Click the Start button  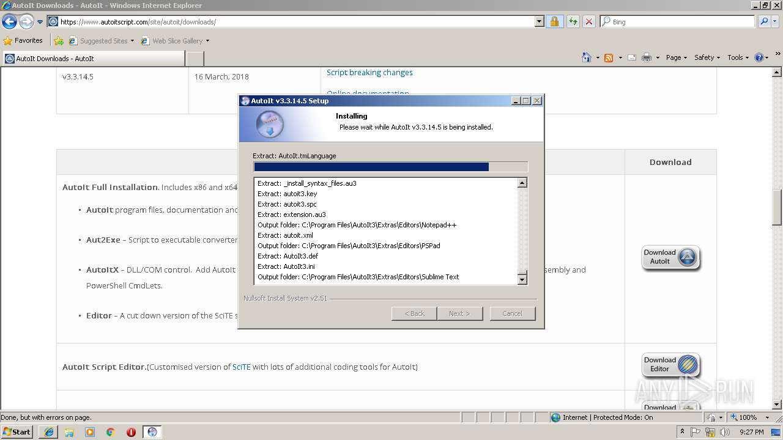pos(17,431)
